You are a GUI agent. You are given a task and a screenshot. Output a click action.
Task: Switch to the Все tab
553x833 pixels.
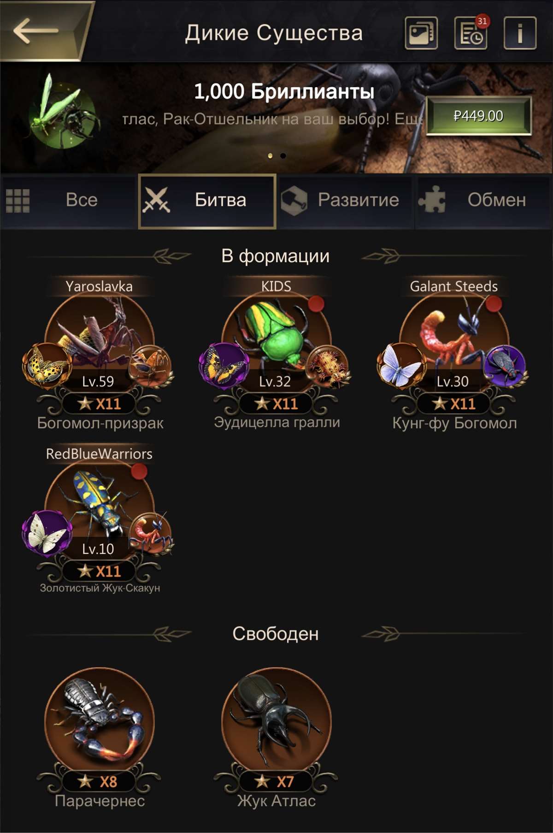click(x=69, y=201)
